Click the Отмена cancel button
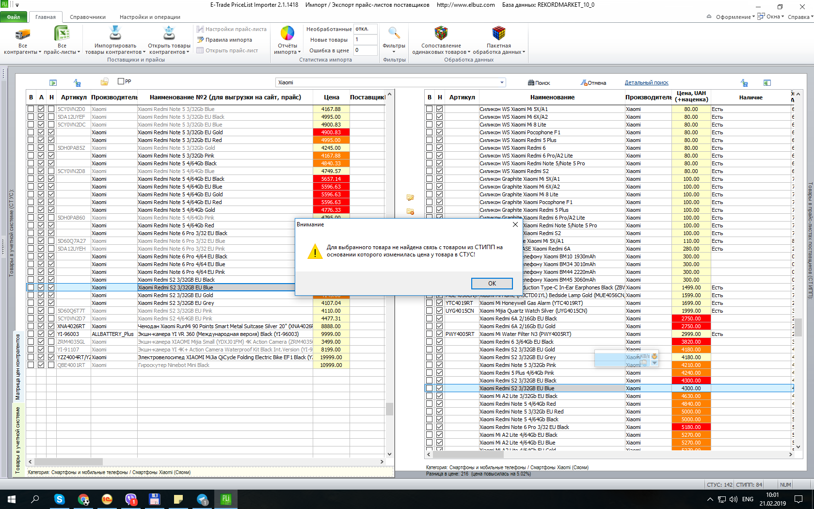Screen dimensions: 814x509 [593, 83]
